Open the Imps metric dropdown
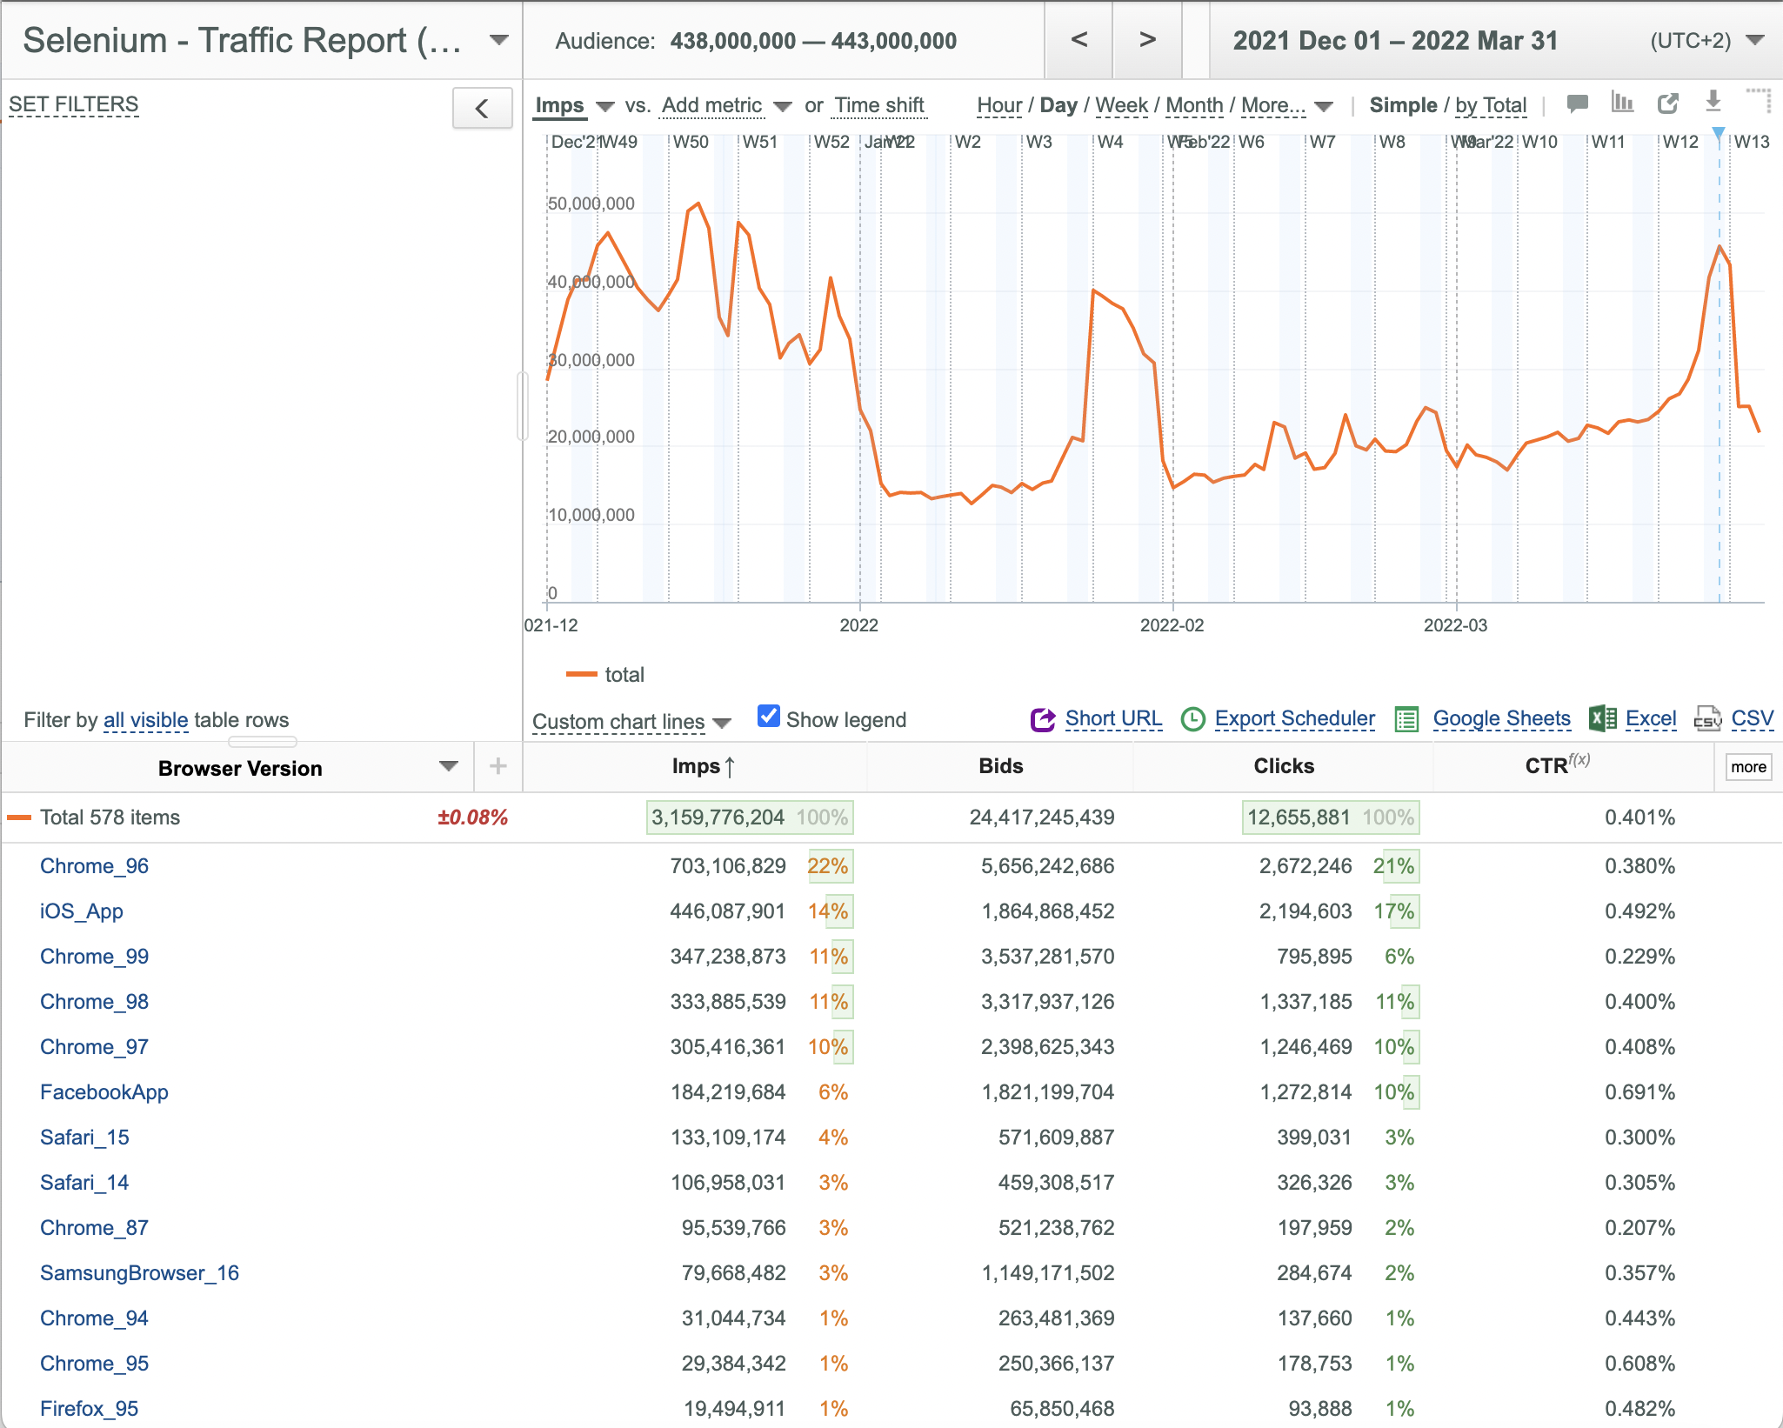Image resolution: width=1783 pixels, height=1428 pixels. [x=574, y=105]
